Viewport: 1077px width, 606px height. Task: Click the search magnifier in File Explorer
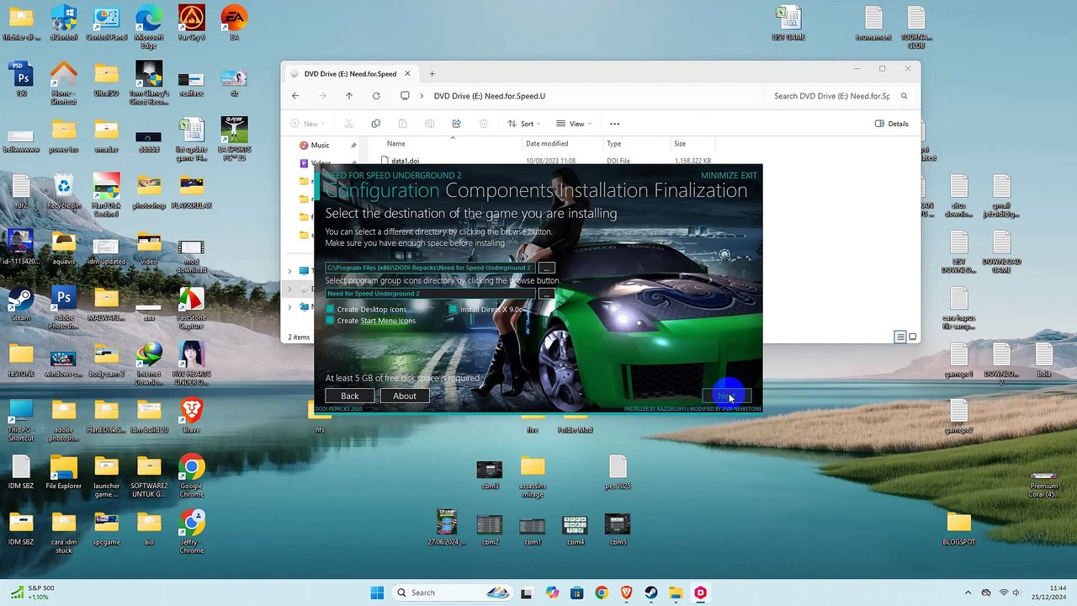(904, 96)
